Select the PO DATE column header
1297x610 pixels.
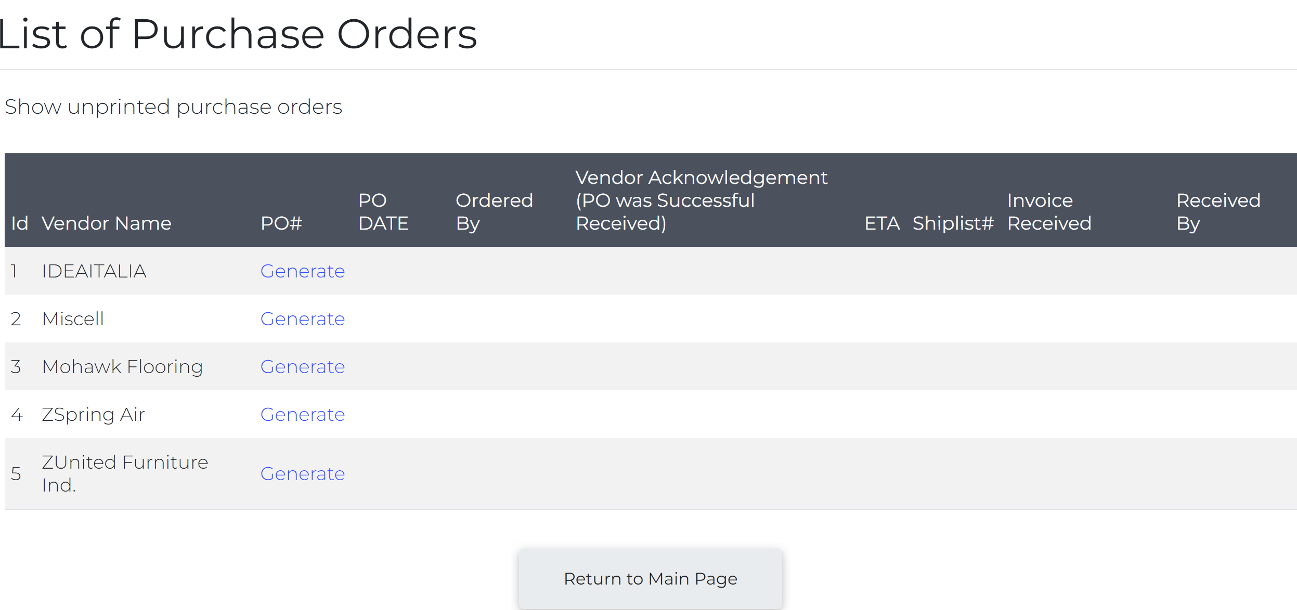coord(383,212)
